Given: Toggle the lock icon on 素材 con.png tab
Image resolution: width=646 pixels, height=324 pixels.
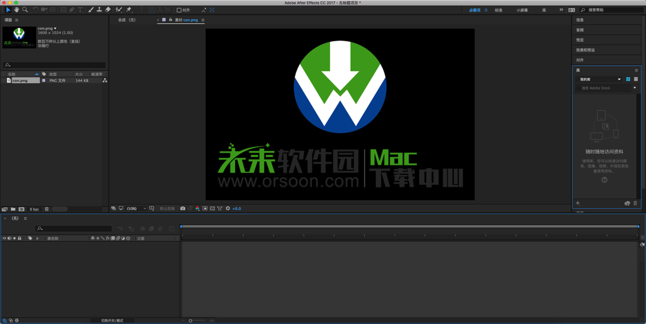Looking at the screenshot, I should click(x=170, y=20).
